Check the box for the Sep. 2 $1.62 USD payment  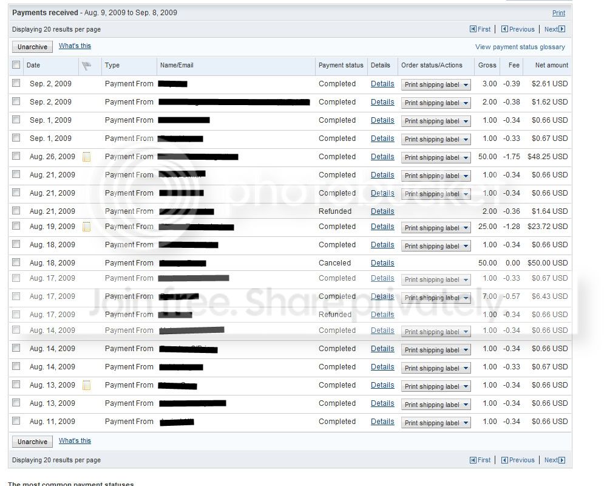16,101
